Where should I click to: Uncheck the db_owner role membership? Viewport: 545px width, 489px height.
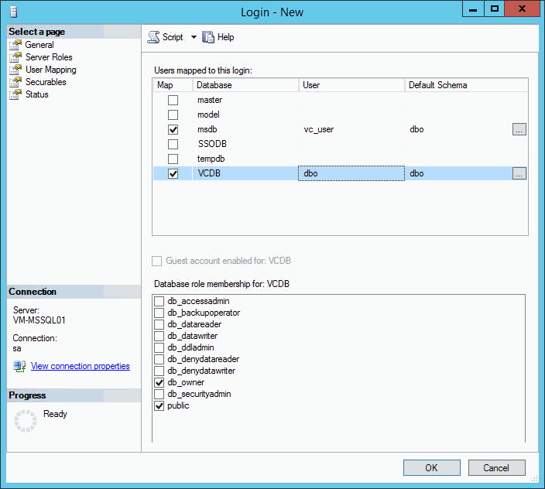point(159,383)
